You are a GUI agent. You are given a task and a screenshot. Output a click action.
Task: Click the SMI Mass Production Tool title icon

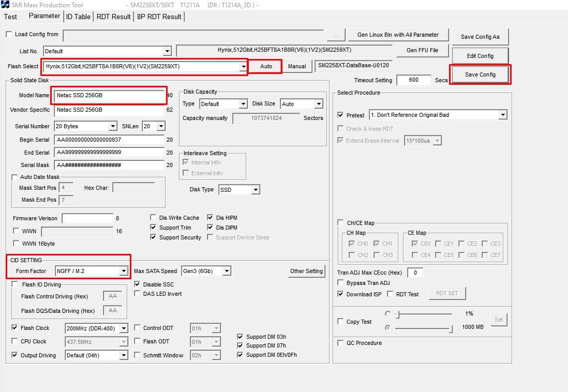point(5,5)
